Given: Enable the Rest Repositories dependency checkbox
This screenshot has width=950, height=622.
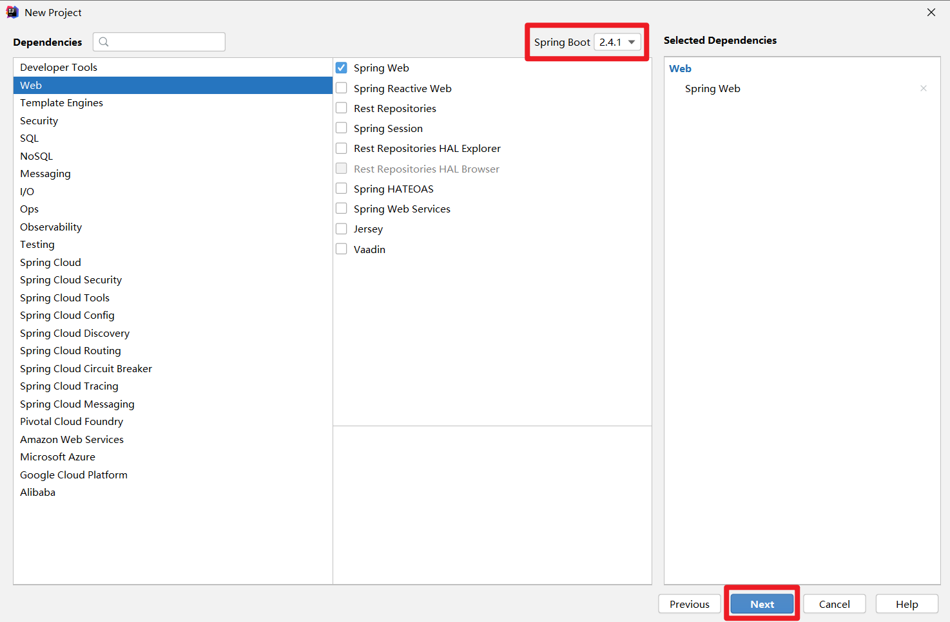Looking at the screenshot, I should pyautogui.click(x=342, y=108).
